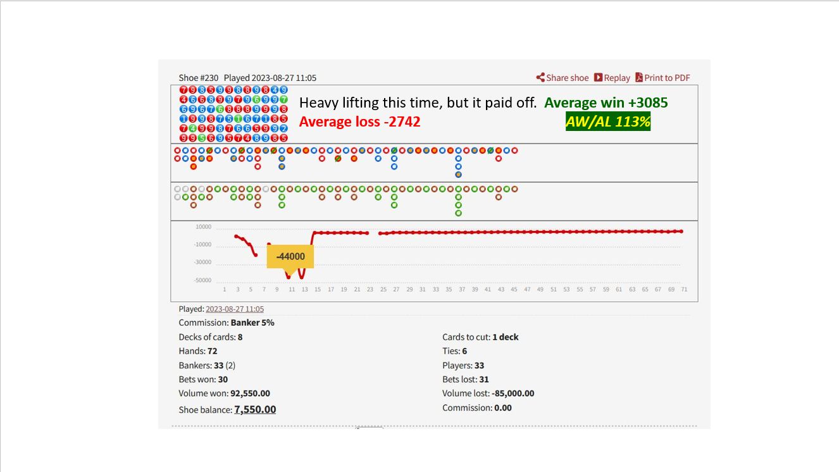Click the -44000 chart tooltip
Viewport: 839px width, 472px height.
tap(290, 257)
